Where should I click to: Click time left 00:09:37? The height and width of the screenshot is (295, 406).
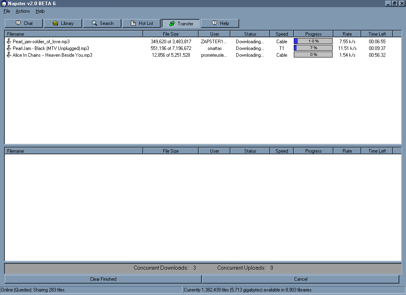(x=377, y=48)
